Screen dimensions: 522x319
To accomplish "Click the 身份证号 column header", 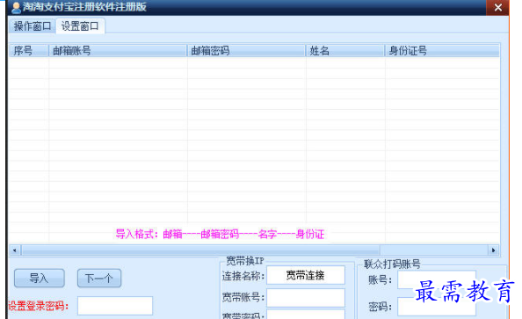I will 442,51.
